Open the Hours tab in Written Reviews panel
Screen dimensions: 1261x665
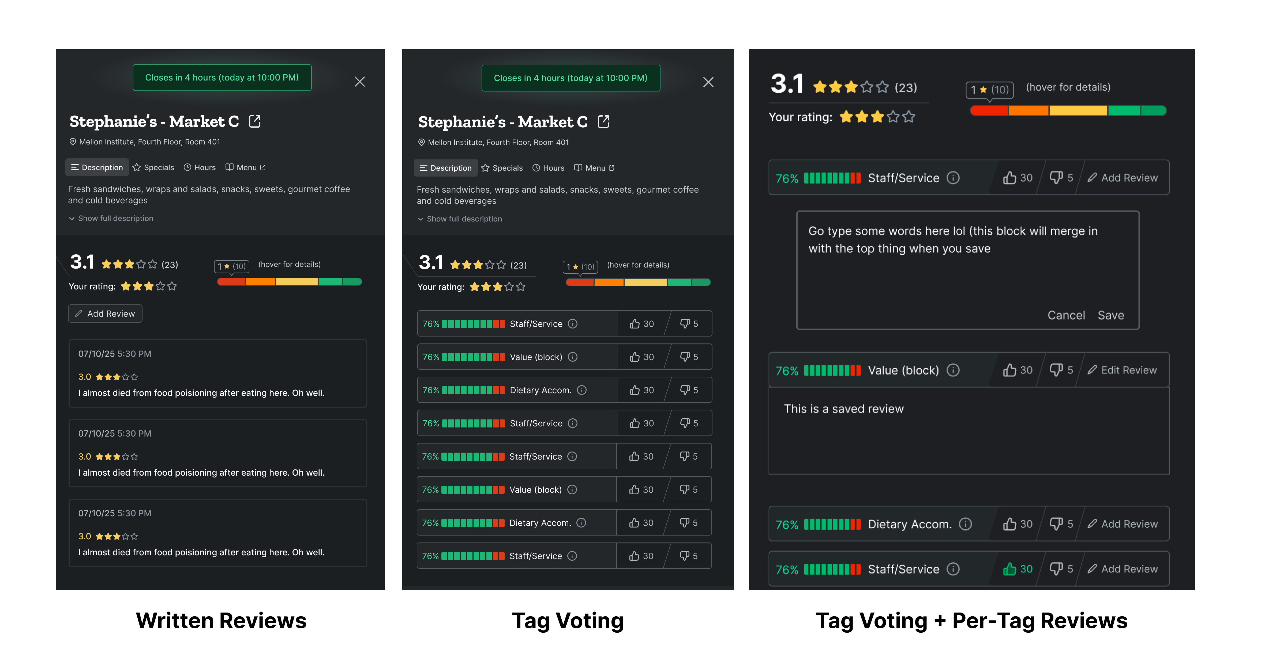click(x=200, y=167)
